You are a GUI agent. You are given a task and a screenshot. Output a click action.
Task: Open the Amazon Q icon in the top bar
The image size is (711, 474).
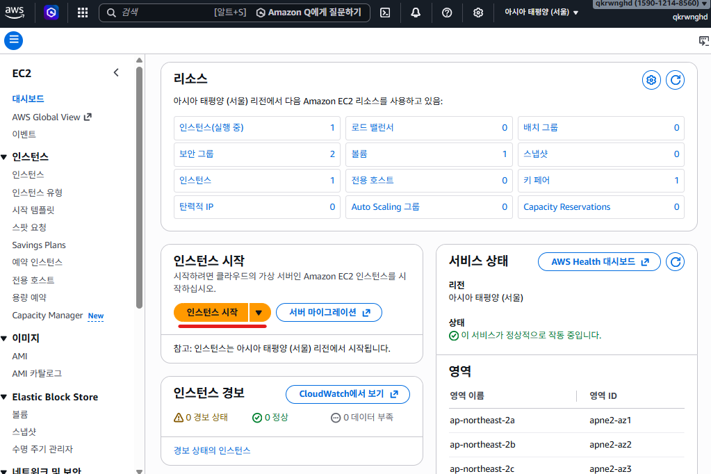coord(51,13)
